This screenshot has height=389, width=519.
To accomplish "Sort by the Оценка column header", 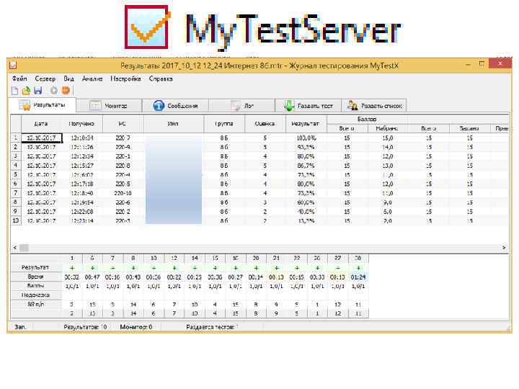I will (x=265, y=124).
